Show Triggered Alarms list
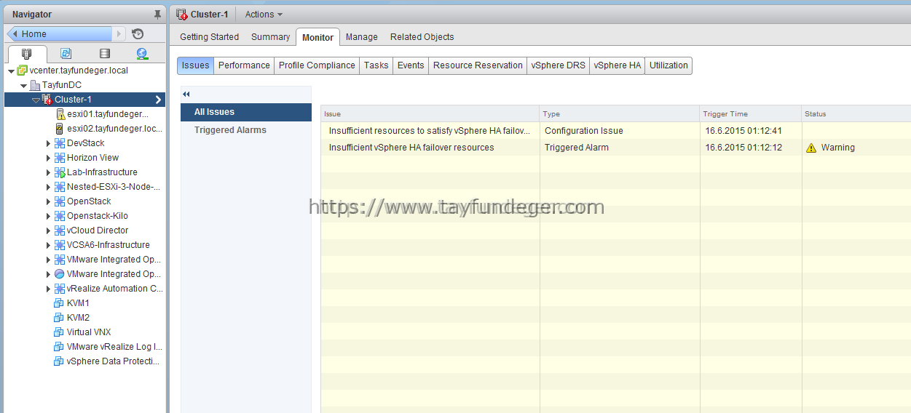The image size is (911, 413). 246,130
